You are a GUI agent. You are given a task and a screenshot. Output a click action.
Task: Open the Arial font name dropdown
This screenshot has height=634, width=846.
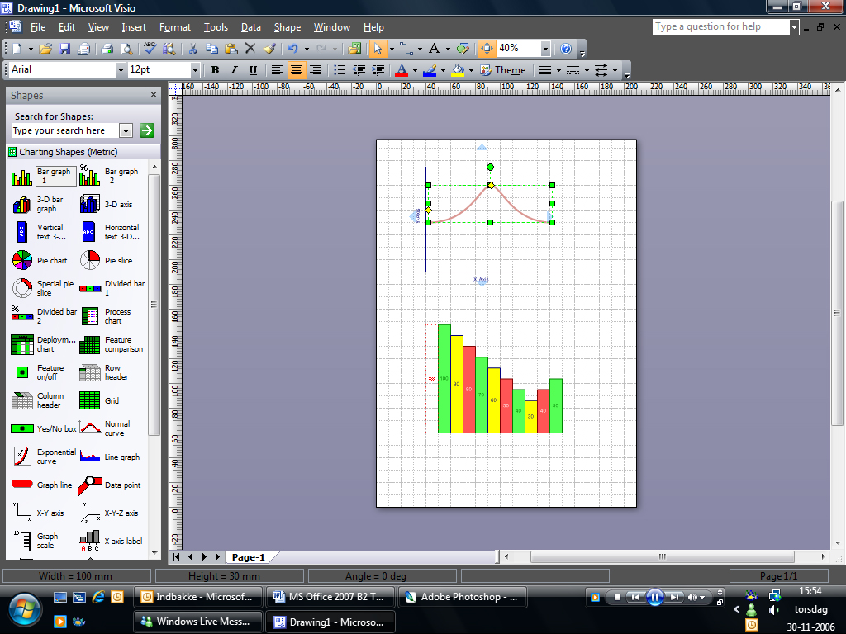click(x=120, y=70)
